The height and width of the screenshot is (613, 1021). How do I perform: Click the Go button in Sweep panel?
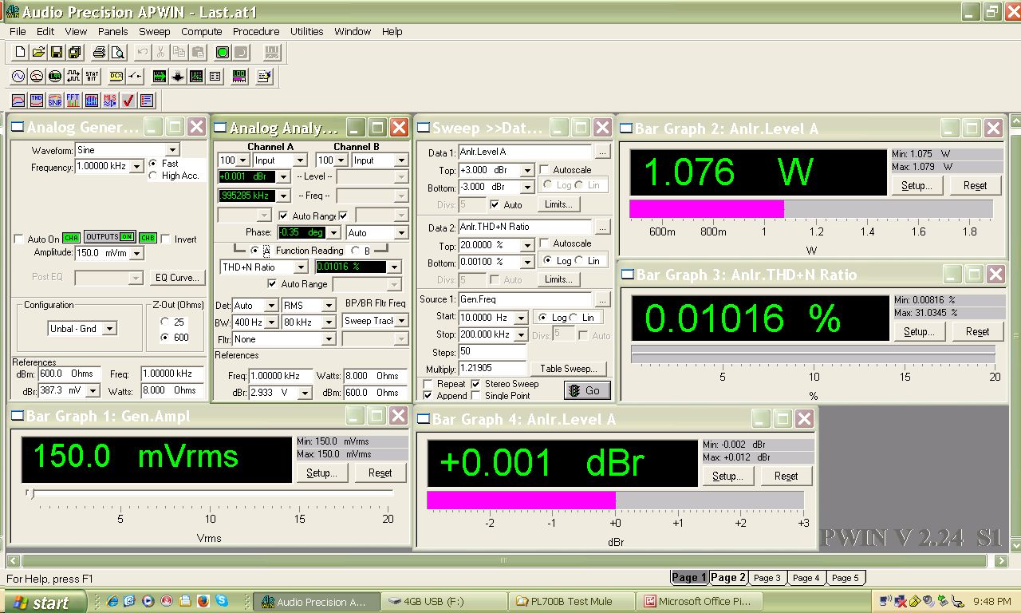point(587,390)
